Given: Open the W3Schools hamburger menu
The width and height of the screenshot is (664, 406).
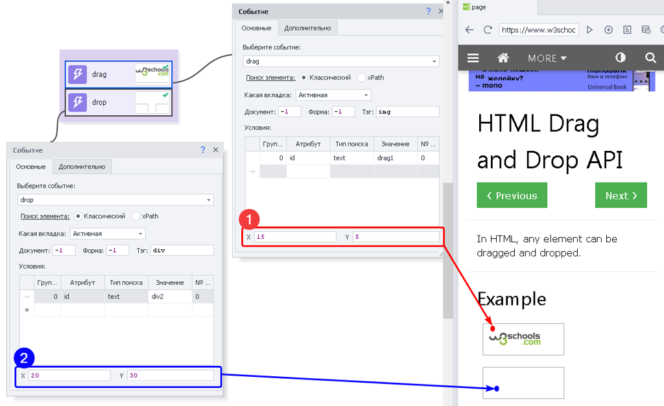Looking at the screenshot, I should coord(473,58).
